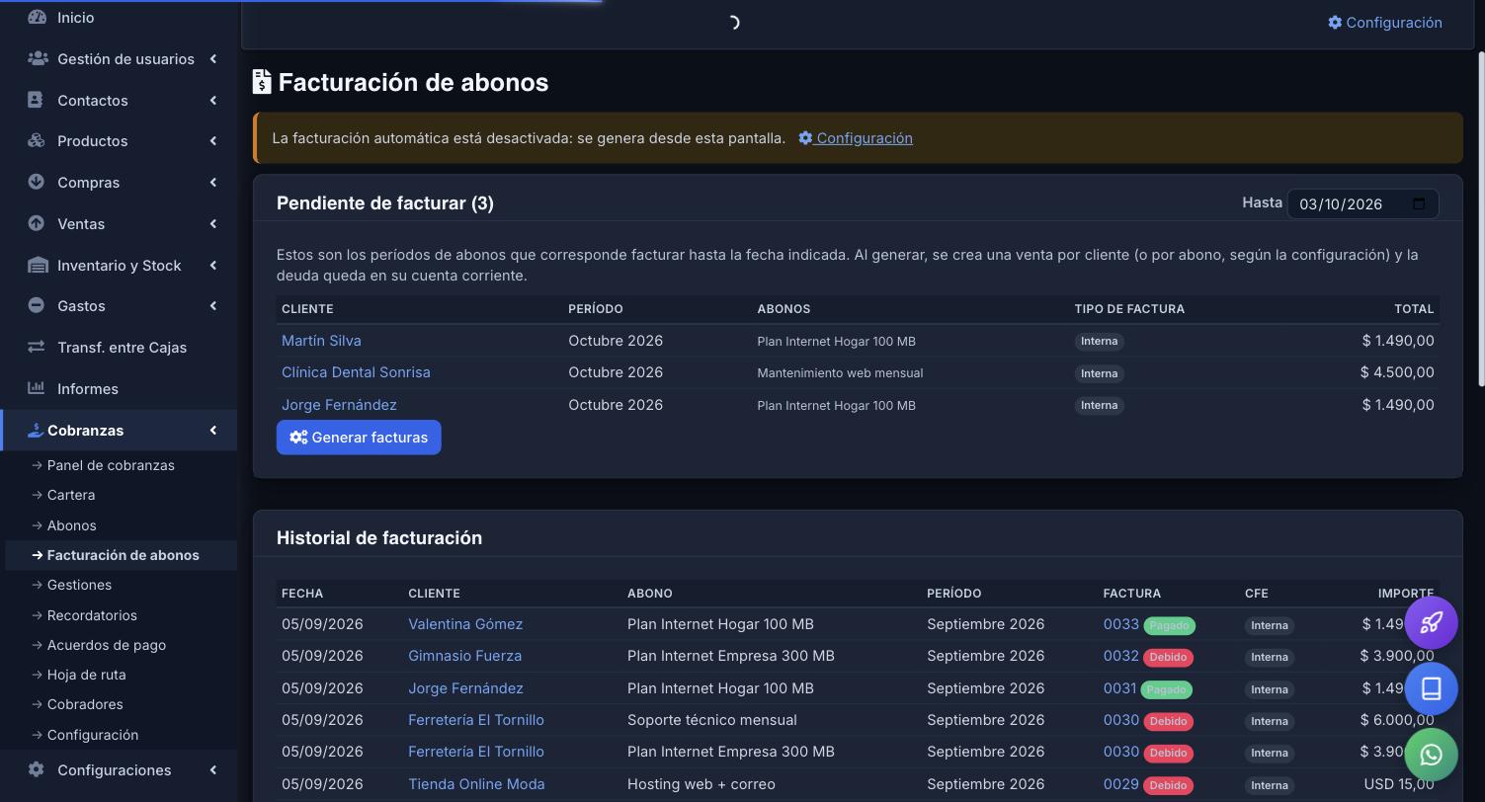Open Abonos submenu item
1485x802 pixels.
(71, 525)
